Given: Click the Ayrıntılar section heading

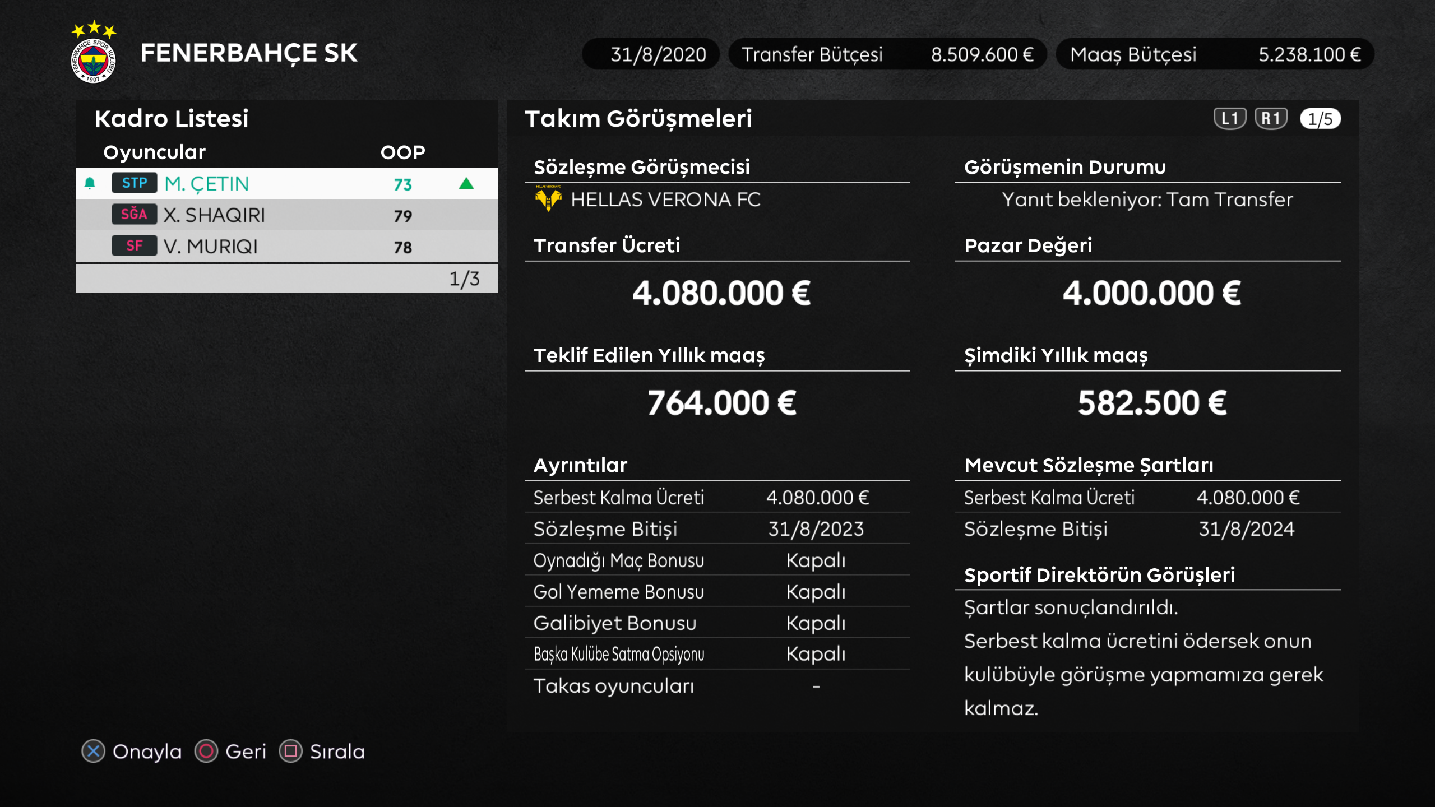Looking at the screenshot, I should coord(580,465).
